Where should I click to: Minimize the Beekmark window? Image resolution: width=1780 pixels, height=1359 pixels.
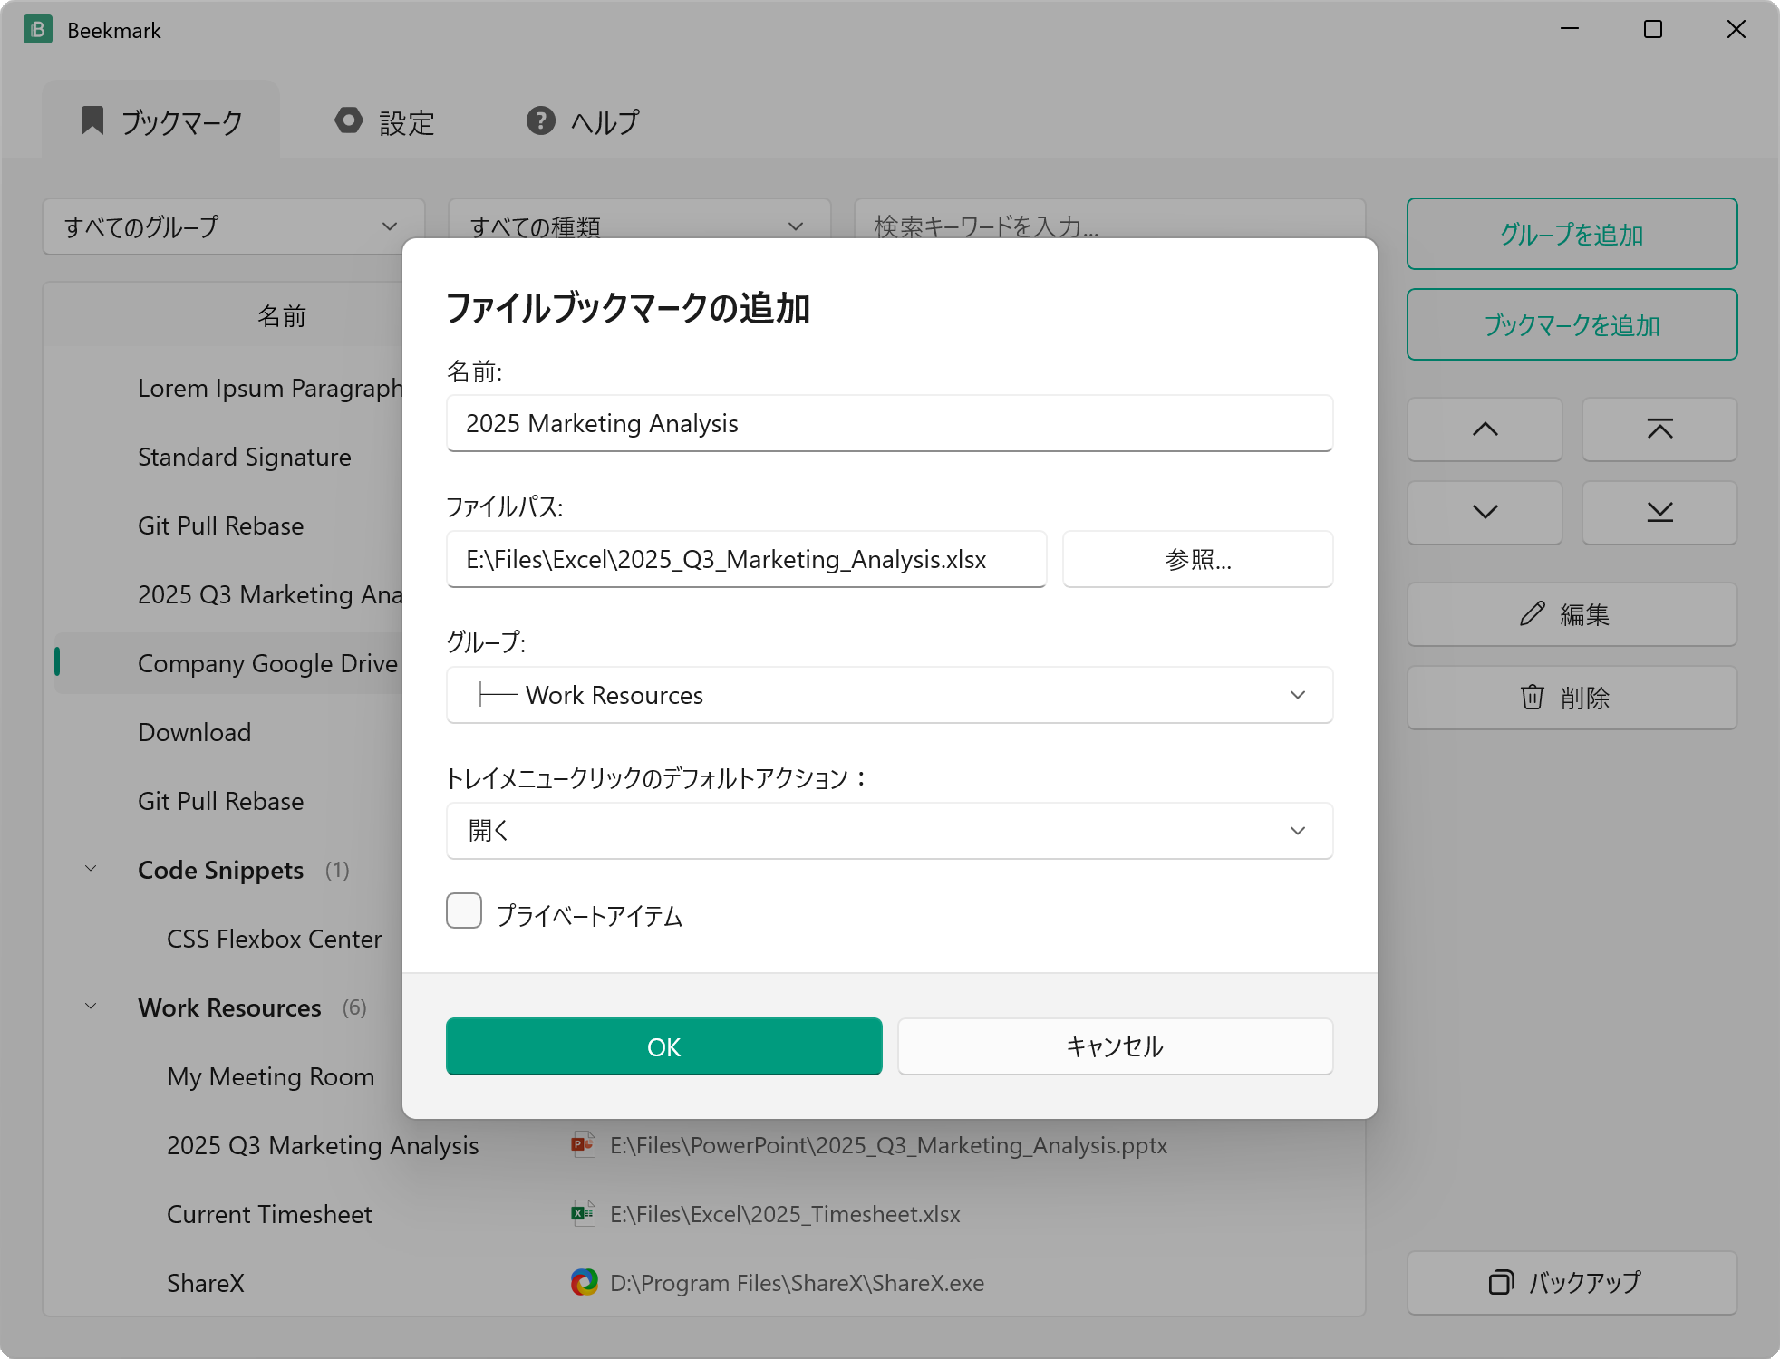click(1570, 29)
